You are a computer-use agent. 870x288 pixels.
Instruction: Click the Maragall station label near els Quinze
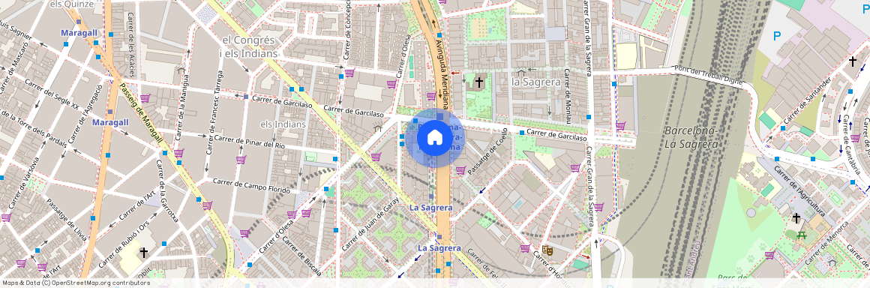coord(79,33)
